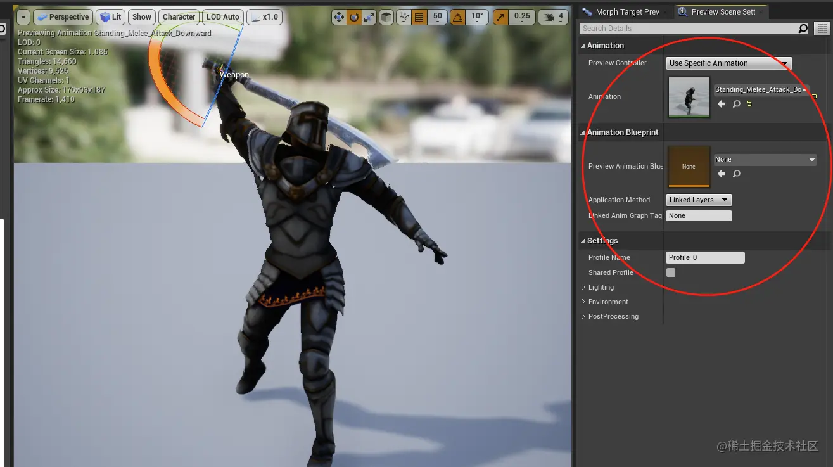833x467 pixels.
Task: Change the x1.0 playback speed
Action: [264, 17]
